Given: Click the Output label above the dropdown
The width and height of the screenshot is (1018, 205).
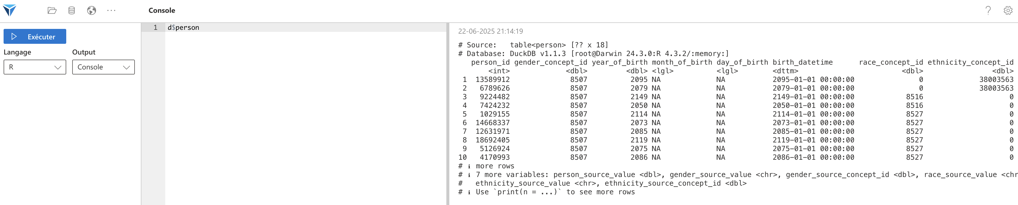Looking at the screenshot, I should [x=84, y=52].
